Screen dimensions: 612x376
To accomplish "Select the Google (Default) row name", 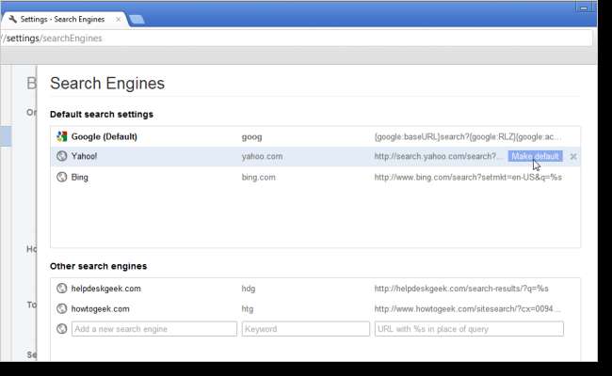I will point(105,136).
